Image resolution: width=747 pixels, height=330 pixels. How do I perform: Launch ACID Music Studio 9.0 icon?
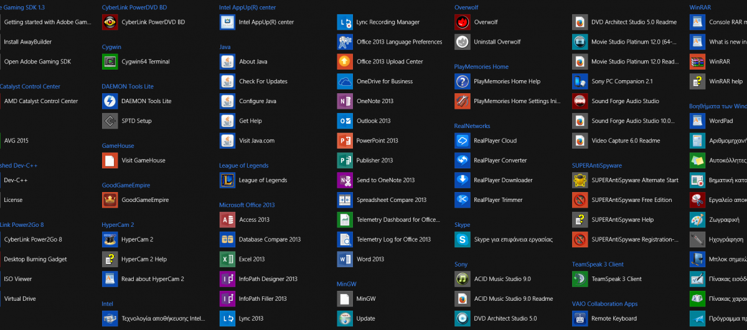(x=463, y=279)
